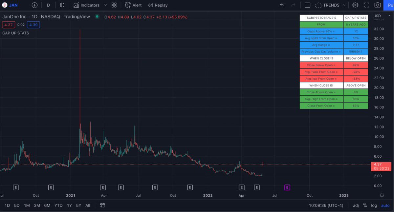Start Bar Replay mode
Image resolution: width=394 pixels, height=212 pixels.
158,5
